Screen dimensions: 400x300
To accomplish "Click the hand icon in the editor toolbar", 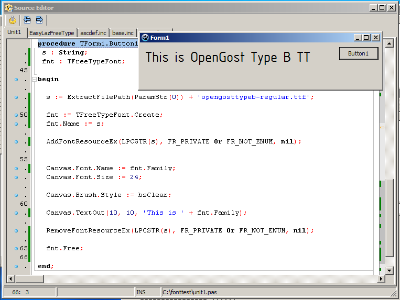I will point(13,20).
